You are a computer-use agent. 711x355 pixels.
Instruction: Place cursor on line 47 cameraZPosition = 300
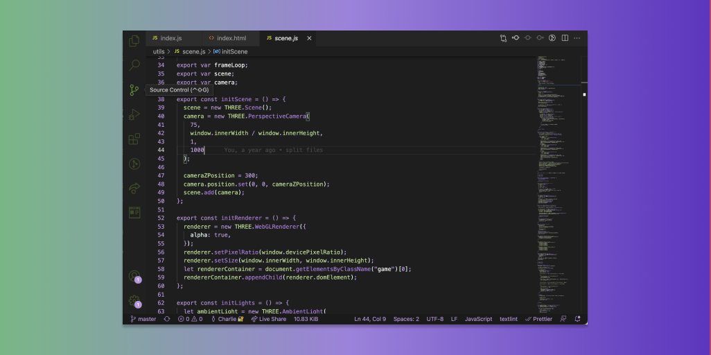tap(220, 175)
